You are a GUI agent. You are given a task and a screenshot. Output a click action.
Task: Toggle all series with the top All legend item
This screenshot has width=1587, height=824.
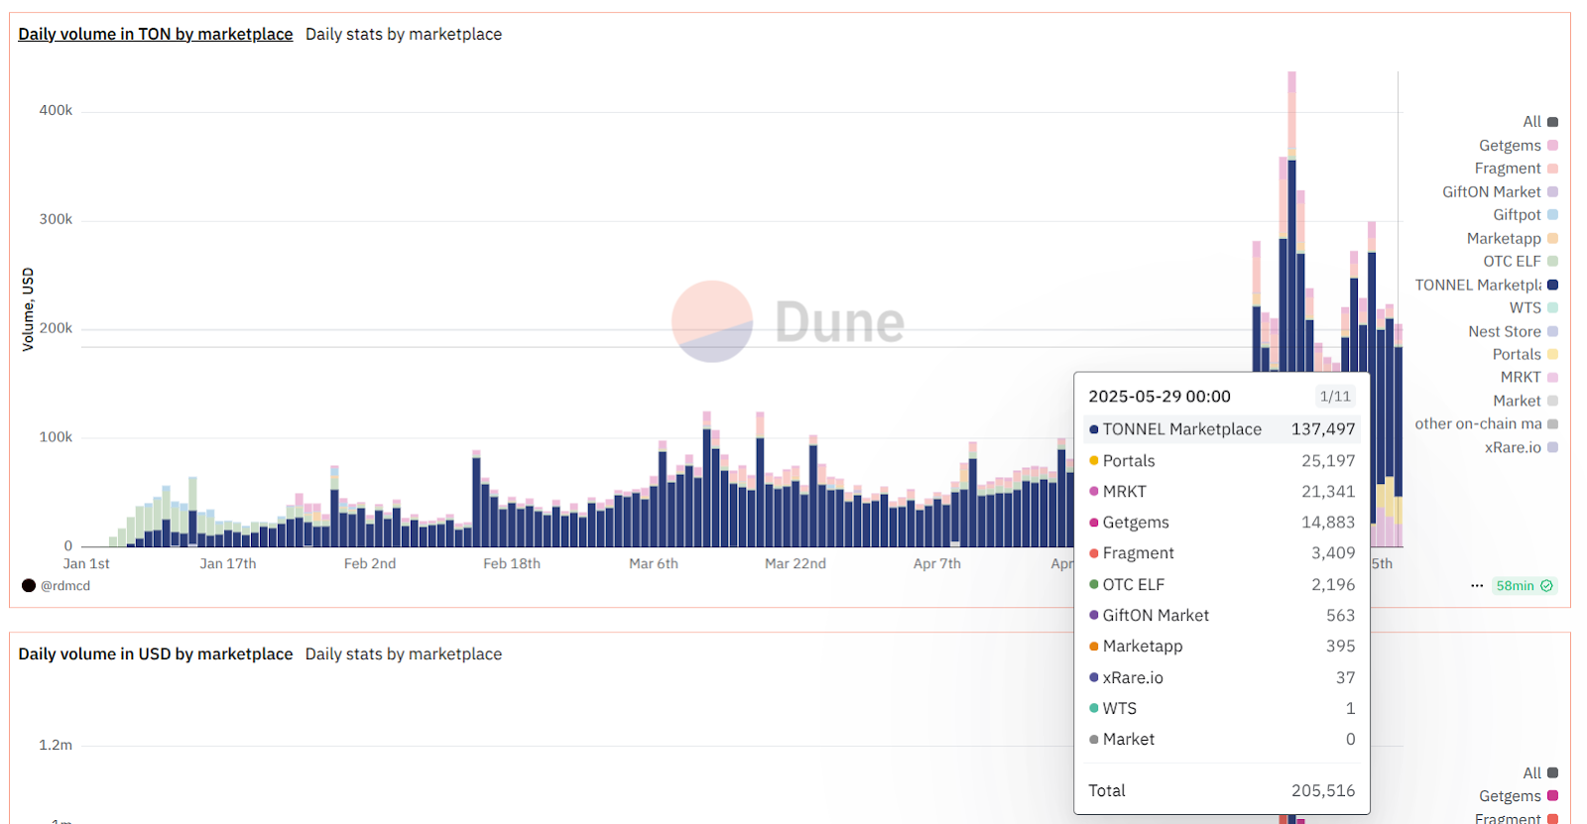[x=1532, y=122]
